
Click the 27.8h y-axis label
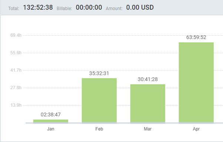pyautogui.click(x=16, y=88)
